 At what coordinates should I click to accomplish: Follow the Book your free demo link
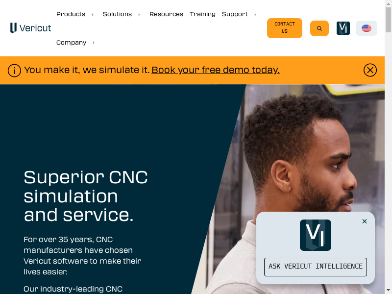coord(216,70)
